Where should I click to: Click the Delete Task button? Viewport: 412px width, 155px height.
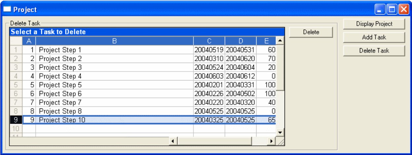[374, 51]
